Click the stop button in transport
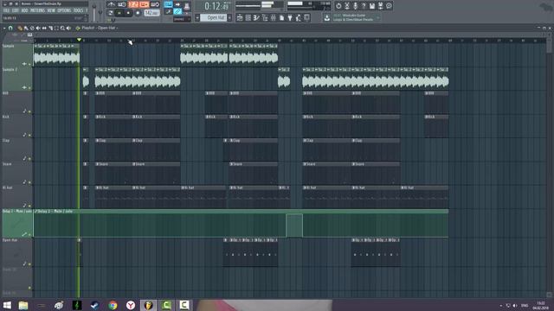554x311 pixels. 129,13
